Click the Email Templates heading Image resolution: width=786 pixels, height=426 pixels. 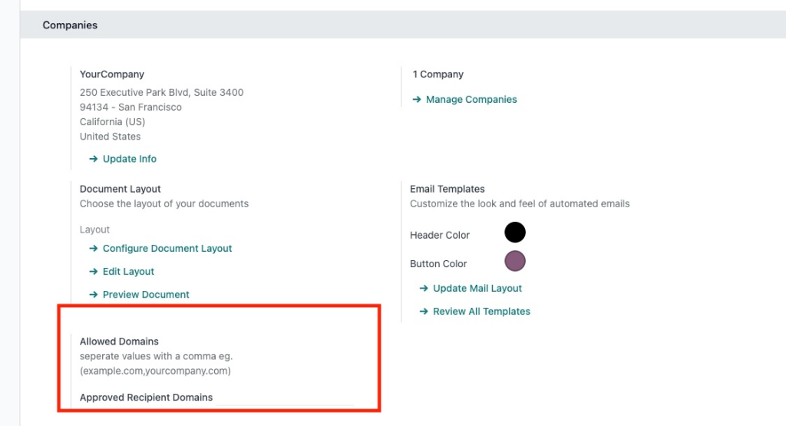[447, 189]
